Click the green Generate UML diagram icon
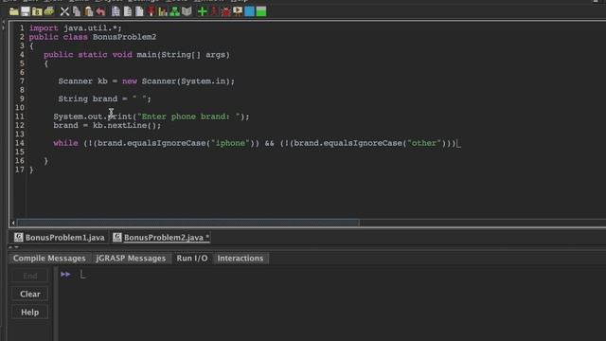Image resolution: width=606 pixels, height=341 pixels. click(174, 11)
